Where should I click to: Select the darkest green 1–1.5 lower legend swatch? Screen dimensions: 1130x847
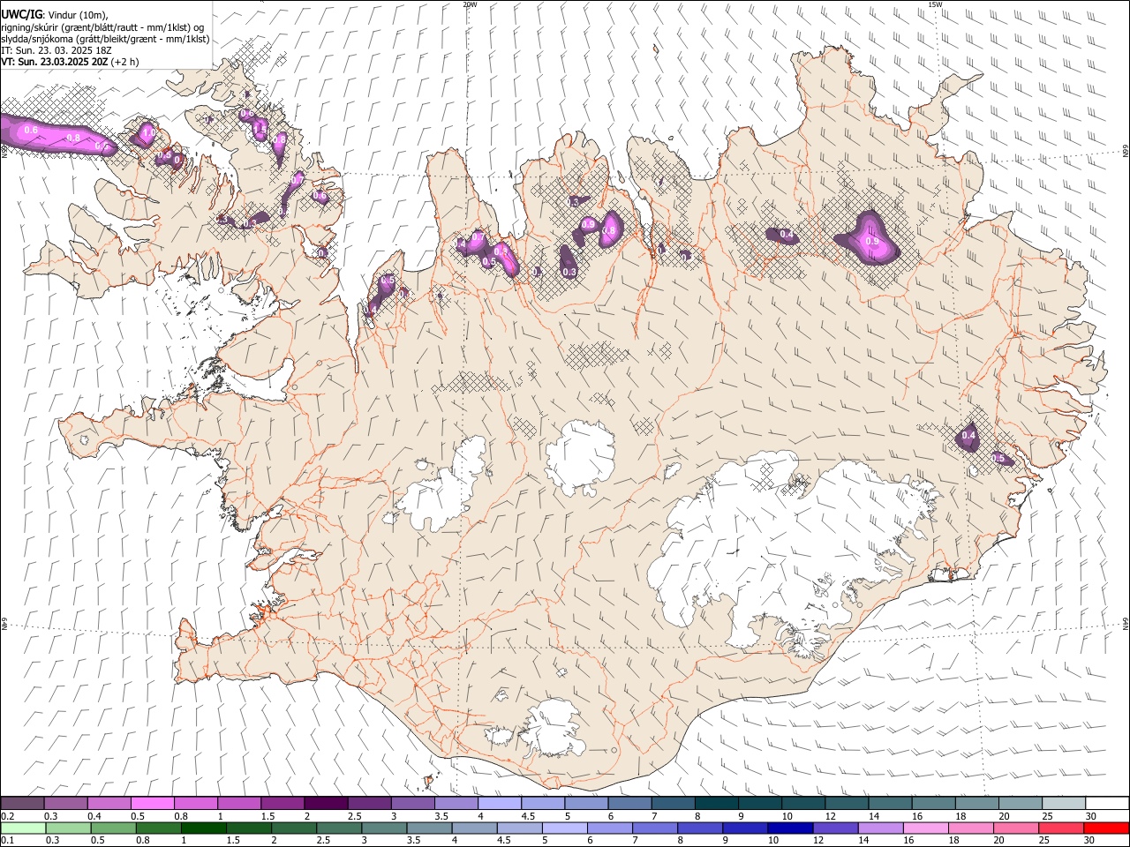[x=203, y=828]
